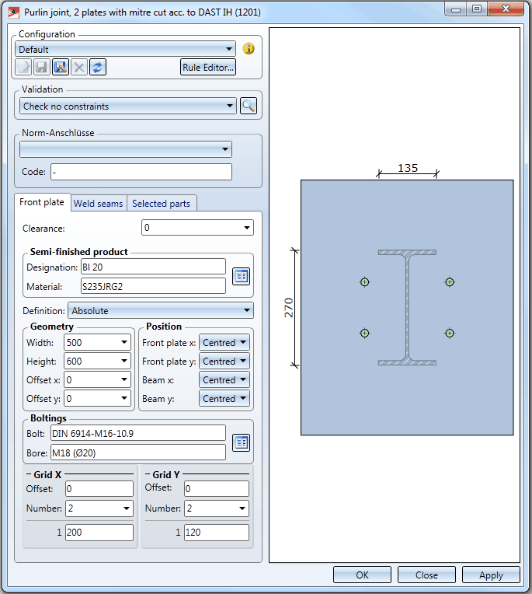Click the Grid Y Offset field
This screenshot has height=594, width=532.
pyautogui.click(x=217, y=489)
